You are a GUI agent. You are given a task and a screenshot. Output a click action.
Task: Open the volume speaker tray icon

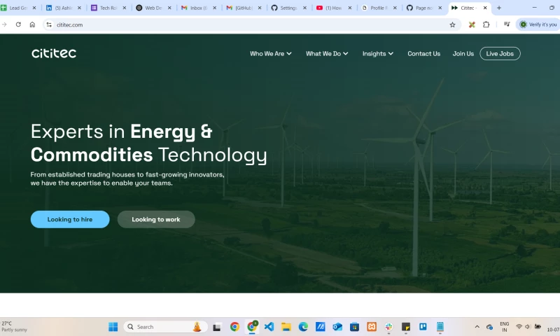point(528,327)
